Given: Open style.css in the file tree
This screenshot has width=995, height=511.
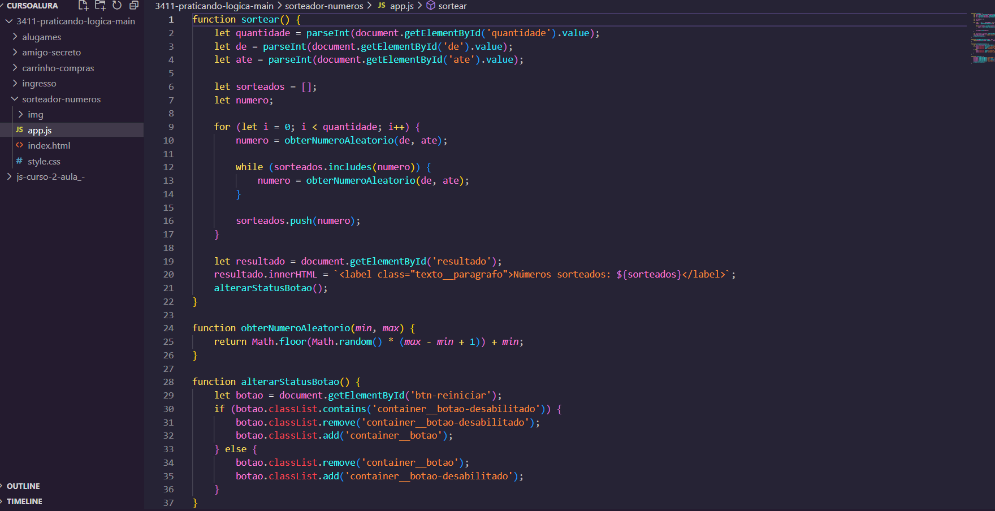Looking at the screenshot, I should pos(44,161).
